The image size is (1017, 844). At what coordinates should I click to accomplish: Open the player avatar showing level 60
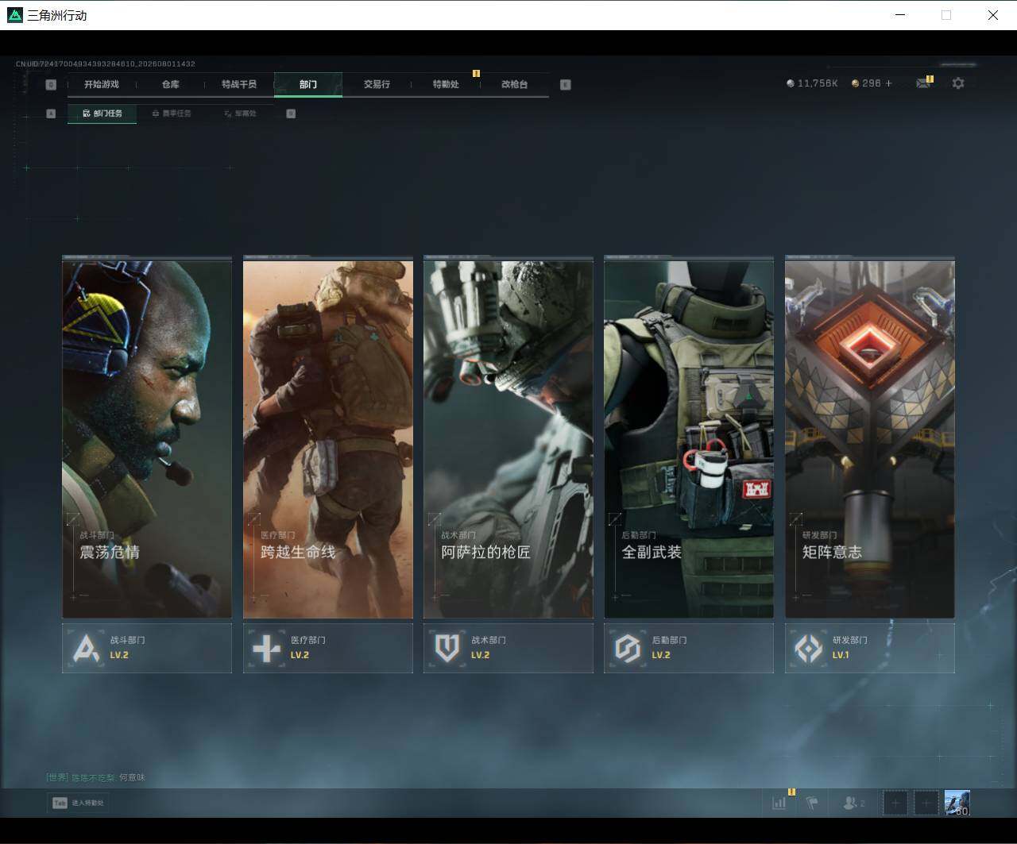click(x=957, y=803)
